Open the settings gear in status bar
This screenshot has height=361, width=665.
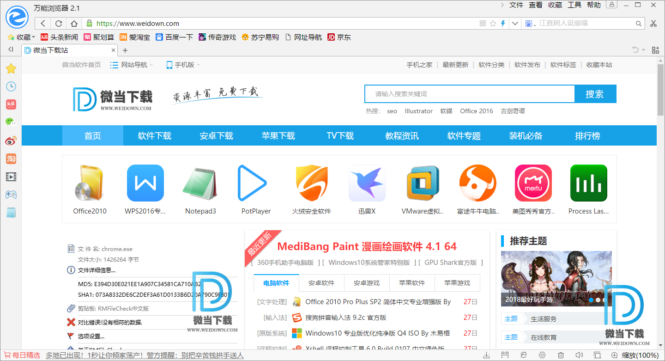click(542, 355)
